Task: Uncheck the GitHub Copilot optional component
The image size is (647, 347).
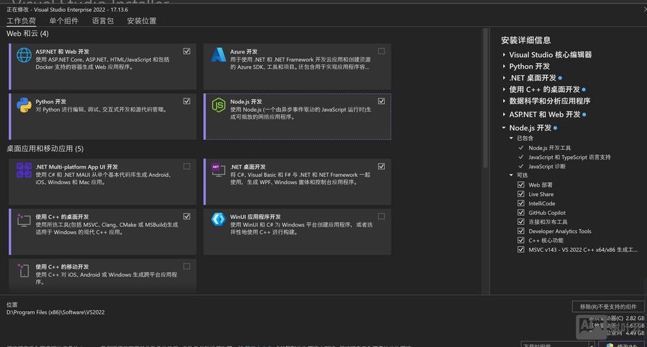Action: 521,212
